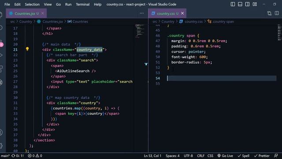Image resolution: width=282 pixels, height=159 pixels.
Task: Click src breadcrumb in right editor
Action: click(x=155, y=22)
